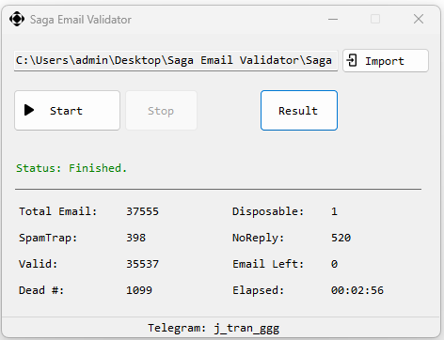The width and height of the screenshot is (444, 340).
Task: Click the 'Saga Email Validator' window title
Action: coord(81,20)
